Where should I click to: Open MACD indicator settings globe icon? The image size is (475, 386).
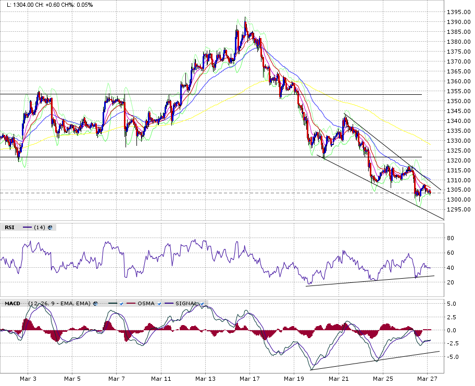[x=95, y=303]
